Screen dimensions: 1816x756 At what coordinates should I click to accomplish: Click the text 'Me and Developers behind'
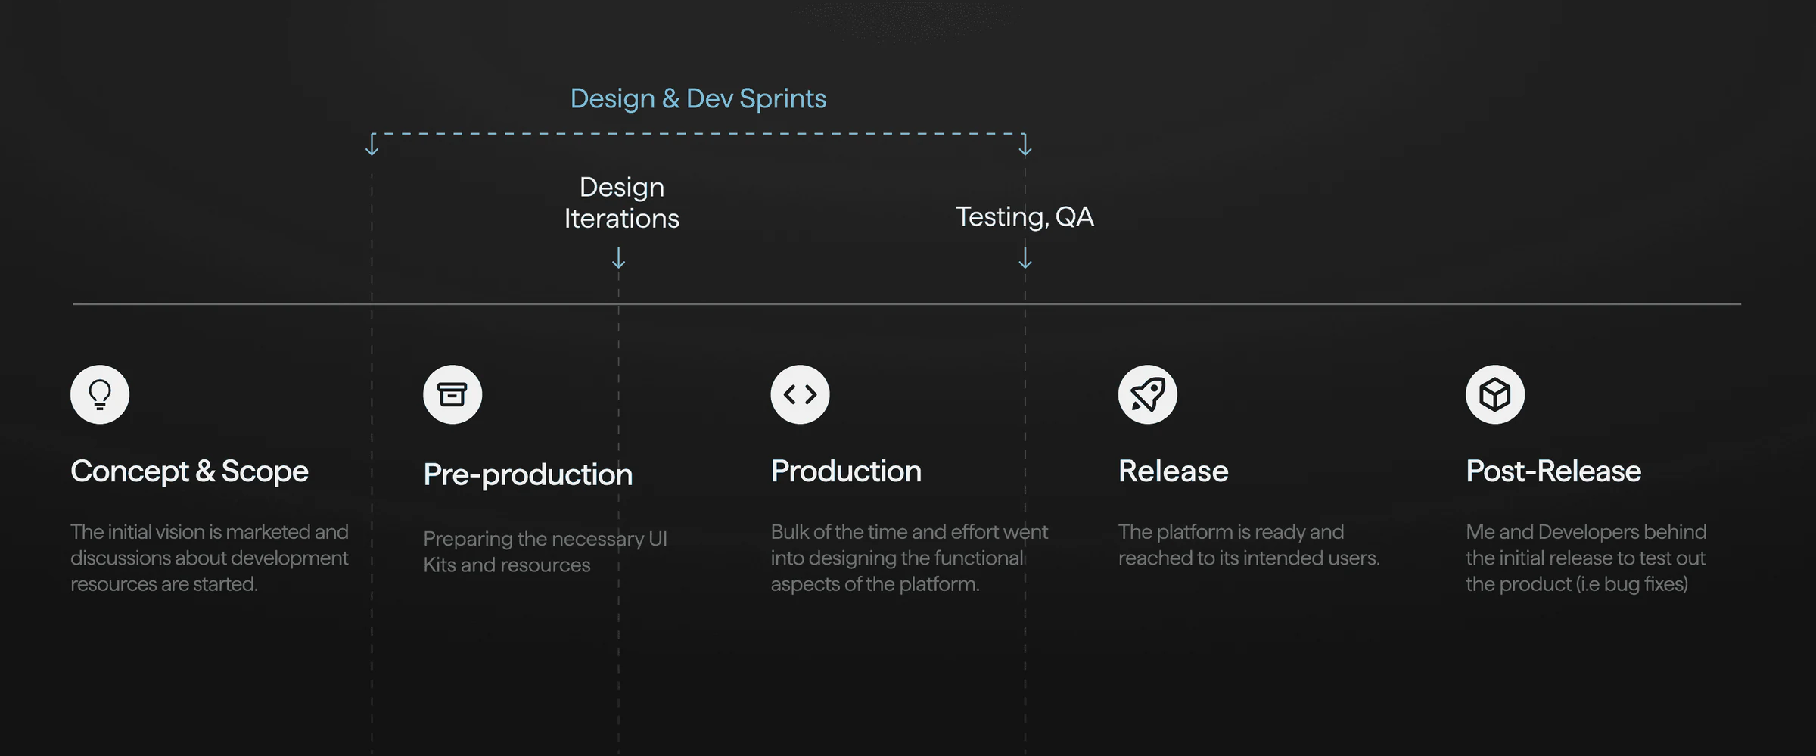click(1586, 532)
